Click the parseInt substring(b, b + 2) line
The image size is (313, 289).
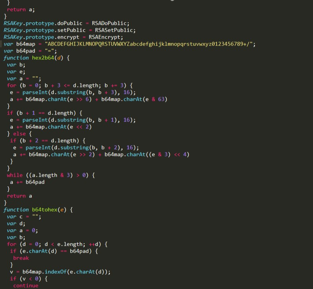[76, 148]
